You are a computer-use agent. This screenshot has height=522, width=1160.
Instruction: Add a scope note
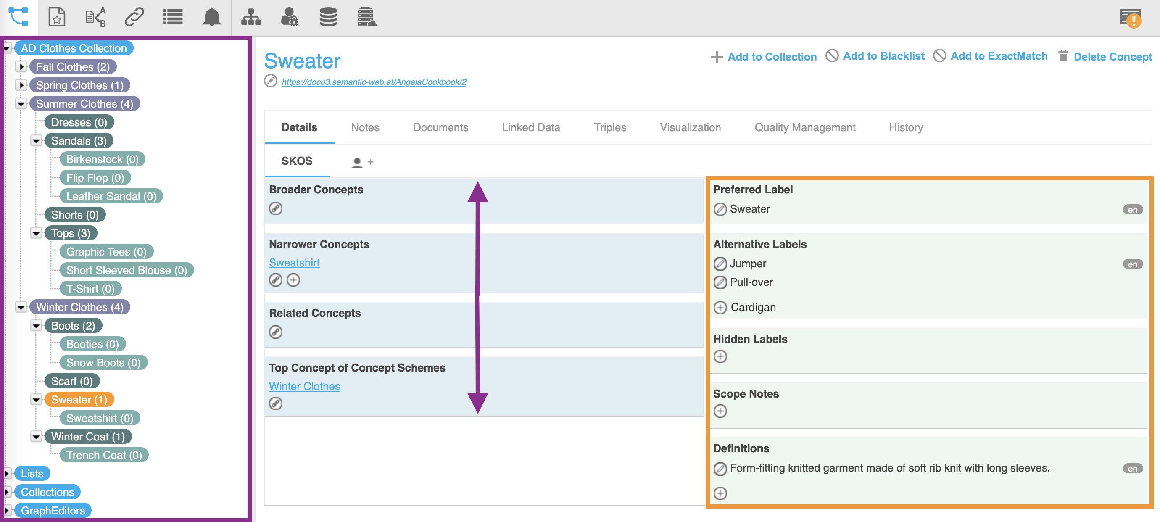[720, 411]
